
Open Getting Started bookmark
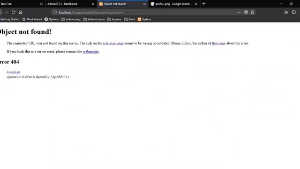(10, 19)
